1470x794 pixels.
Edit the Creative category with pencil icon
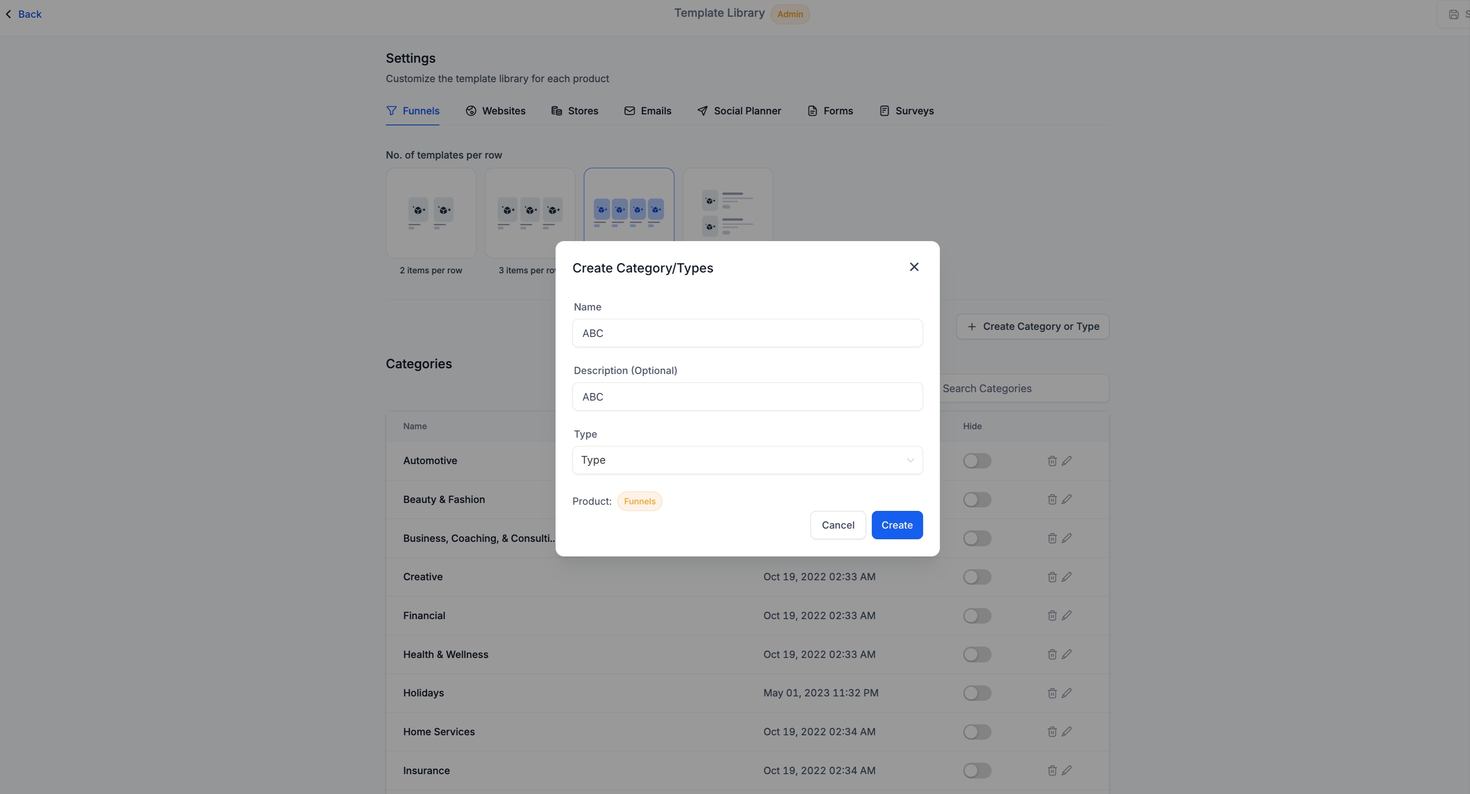click(1067, 577)
